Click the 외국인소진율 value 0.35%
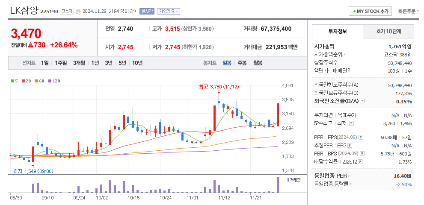The image size is (424, 205). click(x=404, y=102)
